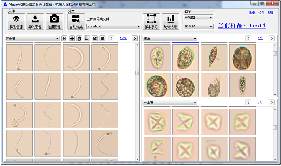Open the 十字藻 category dropdown
The image size is (281, 166).
(x=170, y=103)
